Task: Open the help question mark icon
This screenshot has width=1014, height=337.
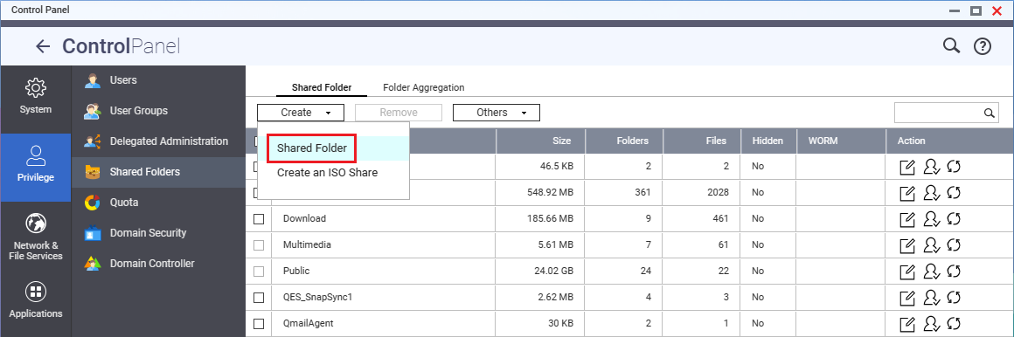Action: coord(983,46)
